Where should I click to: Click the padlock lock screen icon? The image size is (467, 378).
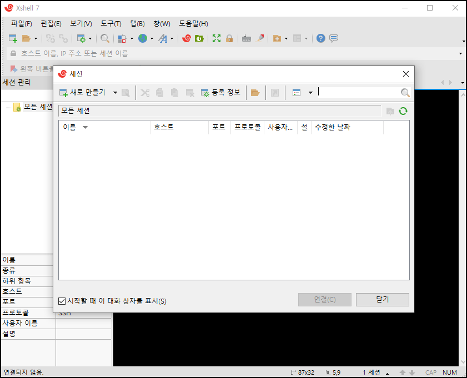tap(229, 38)
